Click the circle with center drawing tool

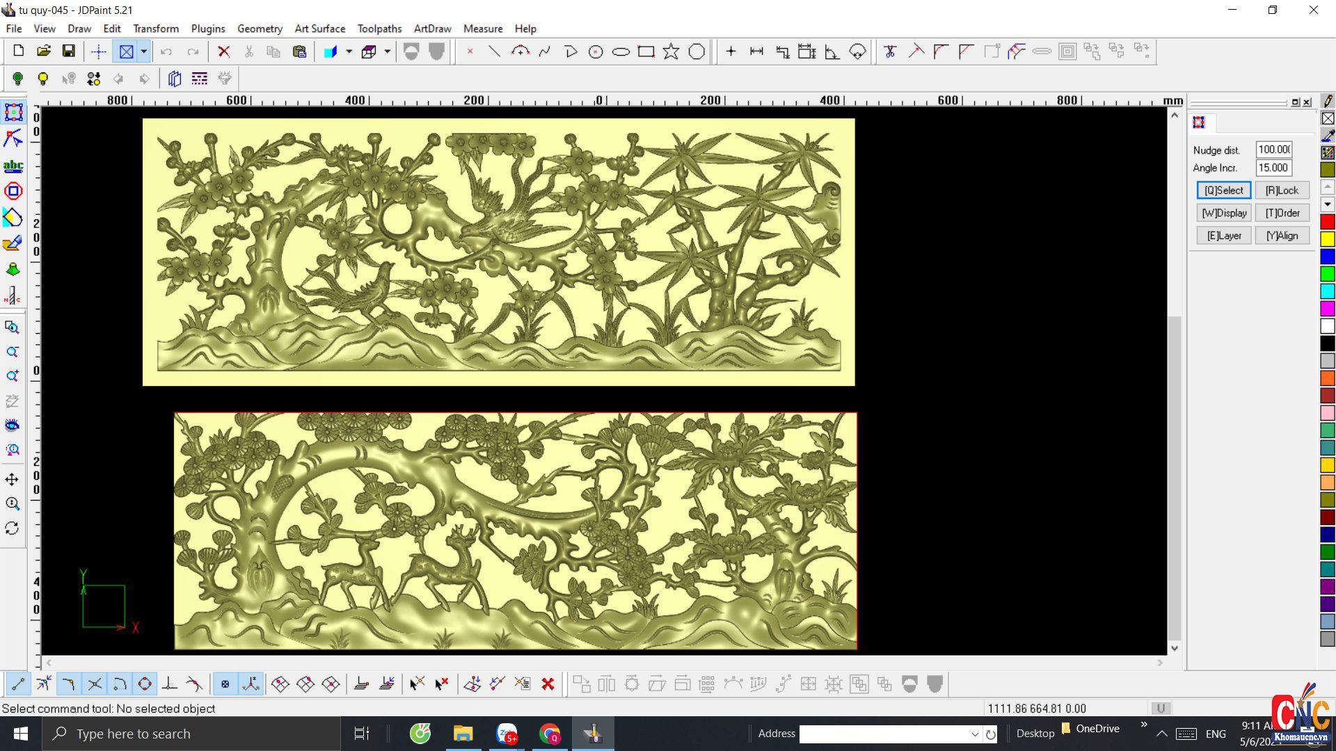pyautogui.click(x=596, y=51)
